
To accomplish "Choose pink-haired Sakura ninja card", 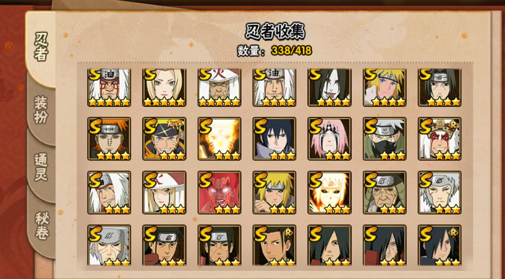I will tap(329, 138).
